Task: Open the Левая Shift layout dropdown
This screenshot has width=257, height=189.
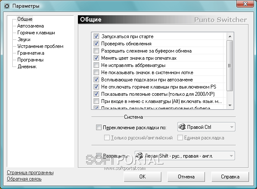Action: pyautogui.click(x=185, y=156)
